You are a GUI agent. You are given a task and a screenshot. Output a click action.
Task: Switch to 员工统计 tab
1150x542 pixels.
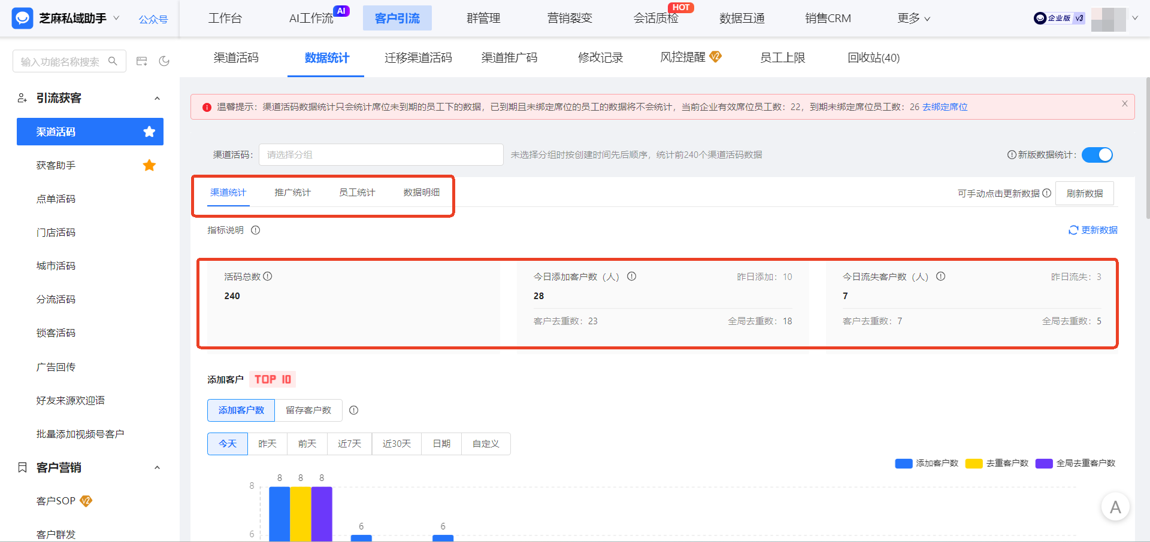click(x=357, y=193)
